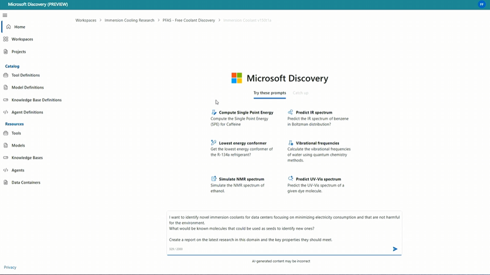Click the Knowledge Base Definitions icon
The width and height of the screenshot is (490, 275).
point(6,100)
